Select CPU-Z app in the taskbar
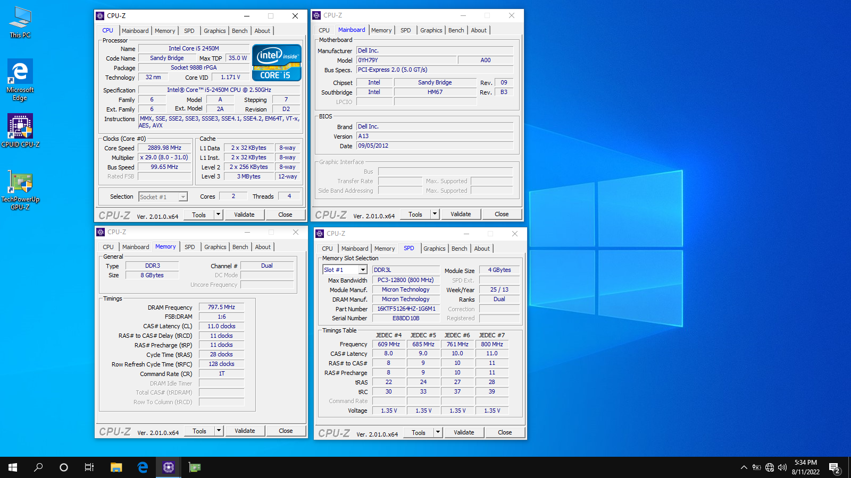 [x=169, y=467]
